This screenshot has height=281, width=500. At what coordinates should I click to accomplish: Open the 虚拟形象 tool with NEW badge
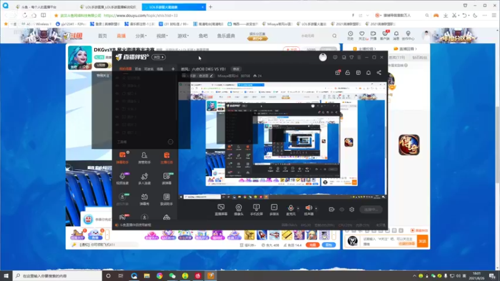point(122,199)
